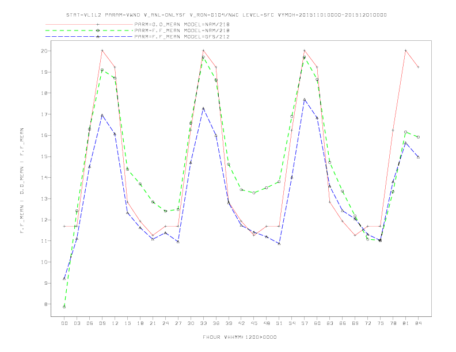Click y-axis tick value 9
The width and height of the screenshot is (456, 352).
[x=46, y=283]
